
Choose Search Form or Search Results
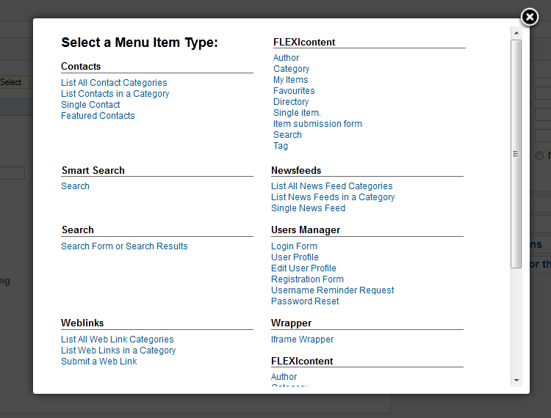pyautogui.click(x=124, y=246)
